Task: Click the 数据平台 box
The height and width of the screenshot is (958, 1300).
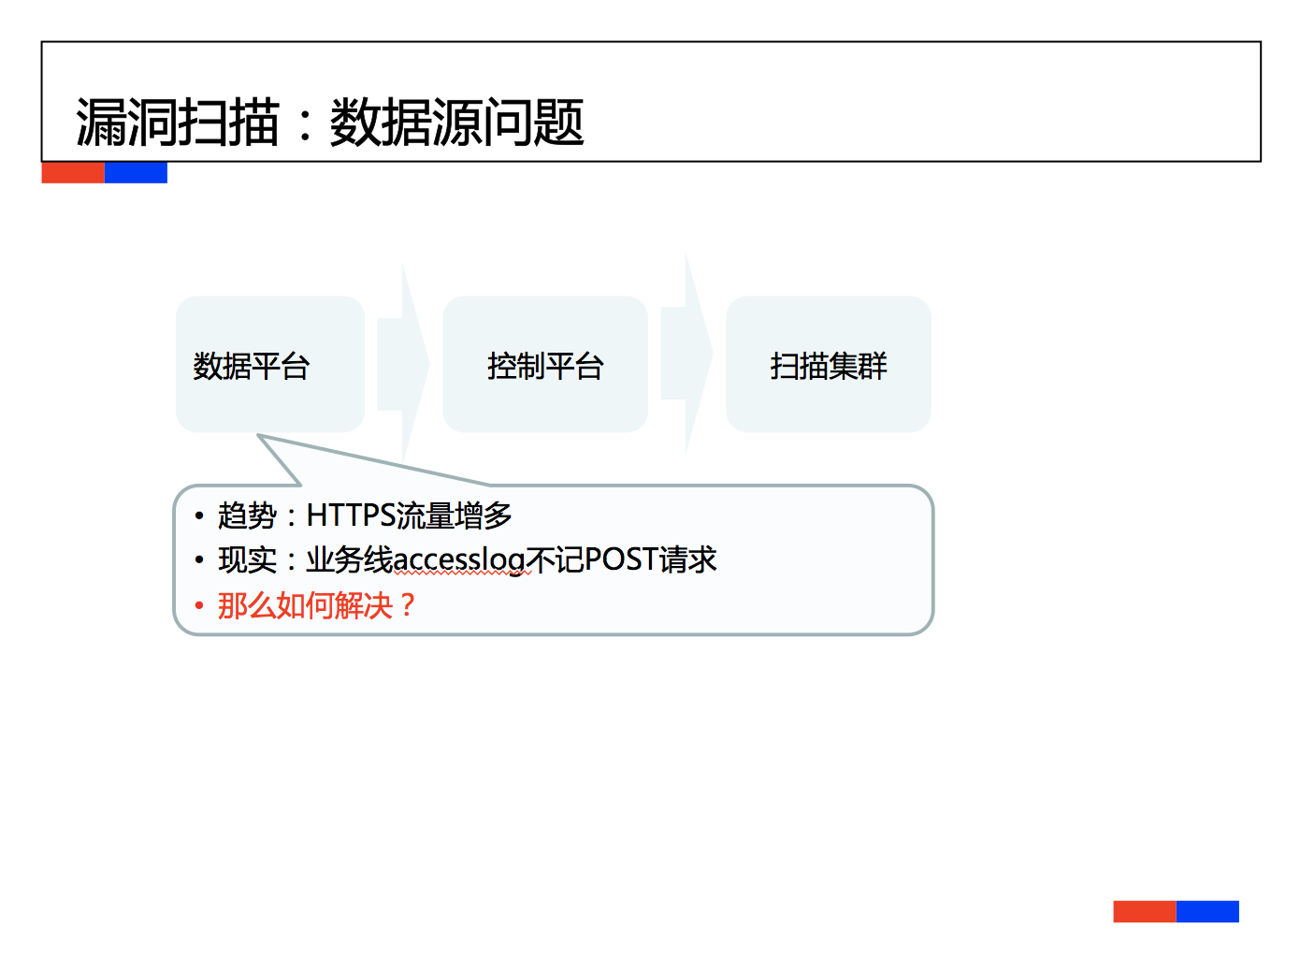Action: pyautogui.click(x=269, y=365)
